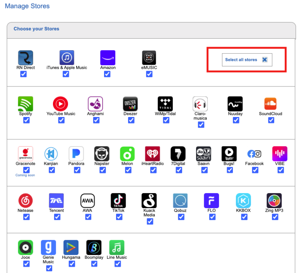Click the Coming soon text under Gracenote
299x273 pixels.
pos(25,175)
